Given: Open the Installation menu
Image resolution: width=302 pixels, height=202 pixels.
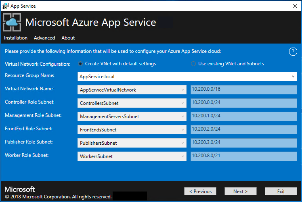Looking at the screenshot, I should coord(16,38).
